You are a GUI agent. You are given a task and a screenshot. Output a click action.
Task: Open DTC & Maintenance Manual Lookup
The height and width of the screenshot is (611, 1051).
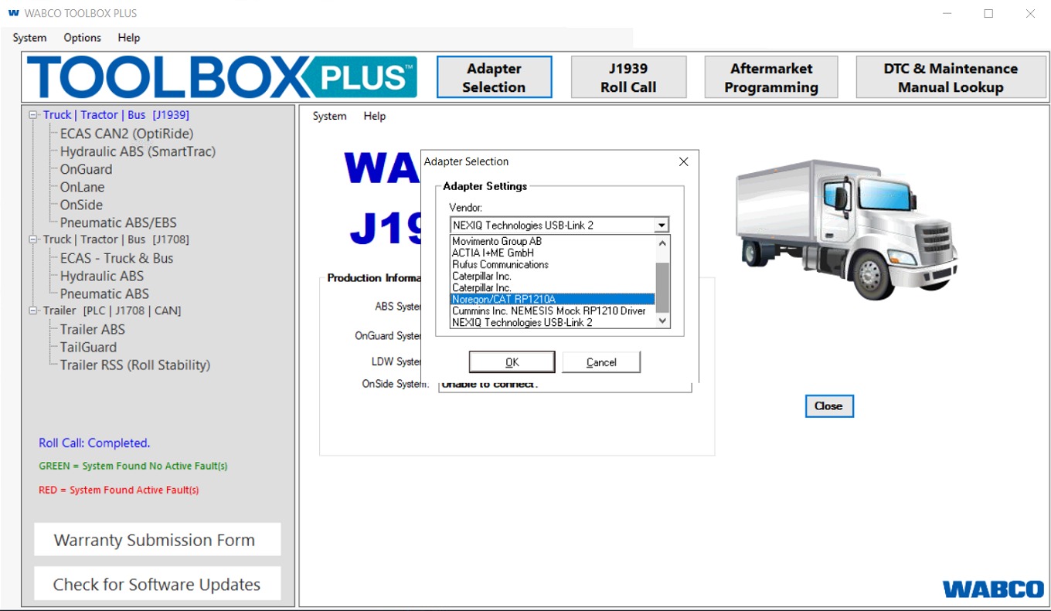pos(950,76)
